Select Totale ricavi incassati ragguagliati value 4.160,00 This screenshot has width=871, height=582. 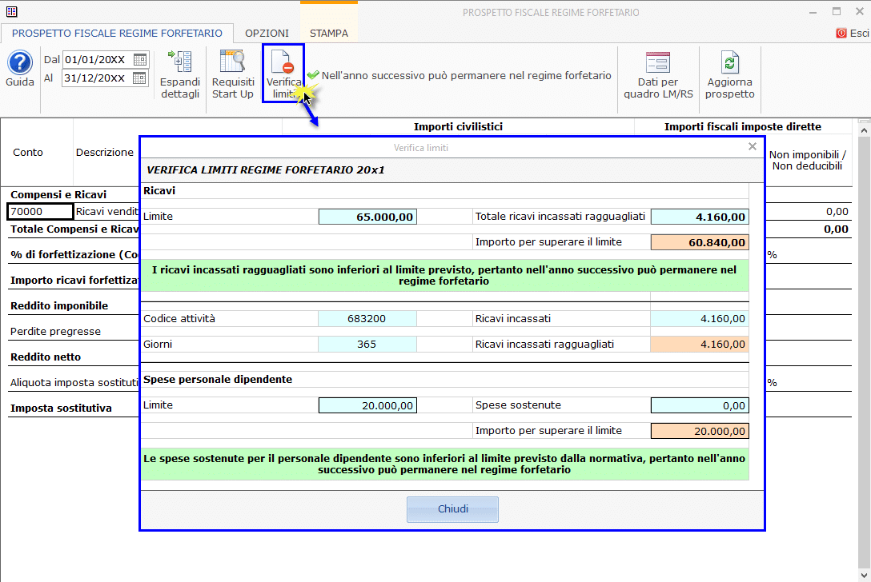pos(700,217)
